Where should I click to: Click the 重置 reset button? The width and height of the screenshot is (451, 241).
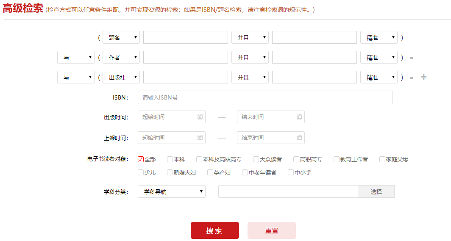[271, 230]
